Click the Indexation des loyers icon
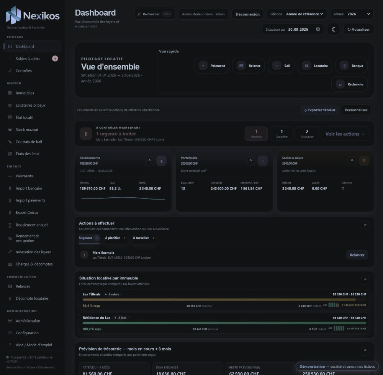The width and height of the screenshot is (383, 375). [10, 252]
